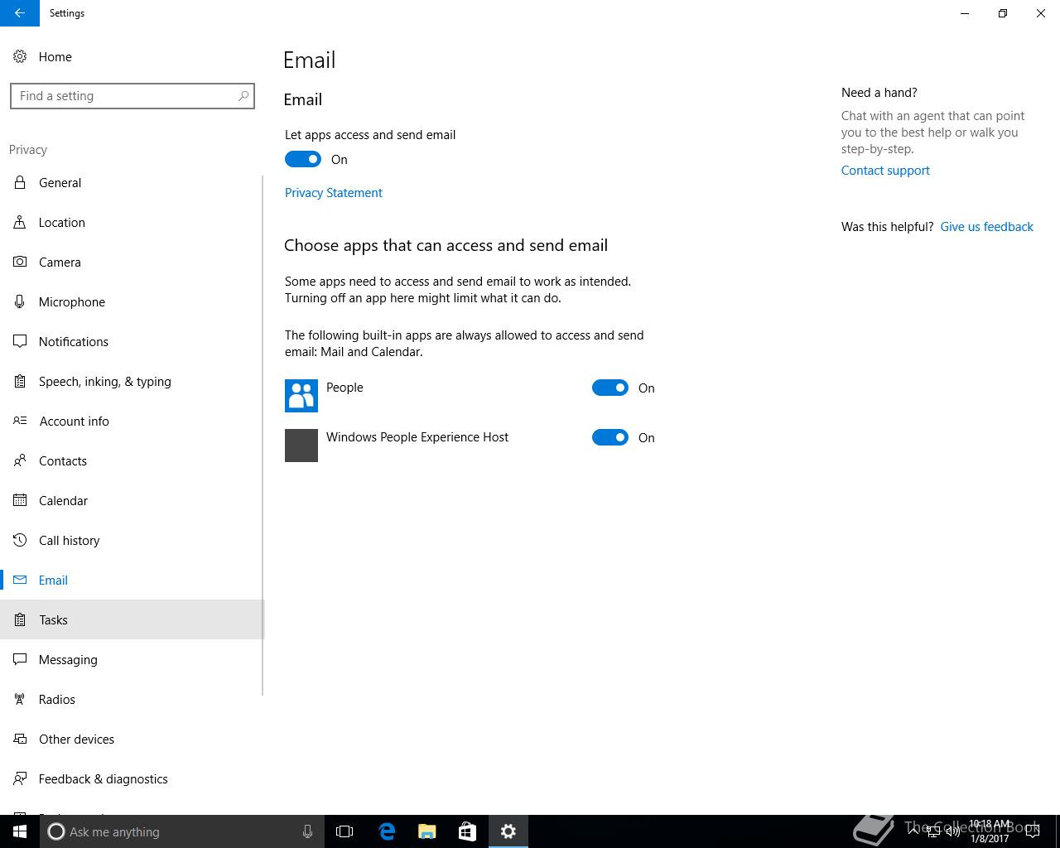1060x848 pixels.
Task: Click the Notifications speech bubble icon
Action: tap(20, 342)
